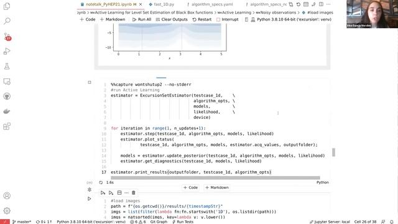
Task: Execute cell and below in cell toolbar
Action: pyautogui.click(x=111, y=193)
